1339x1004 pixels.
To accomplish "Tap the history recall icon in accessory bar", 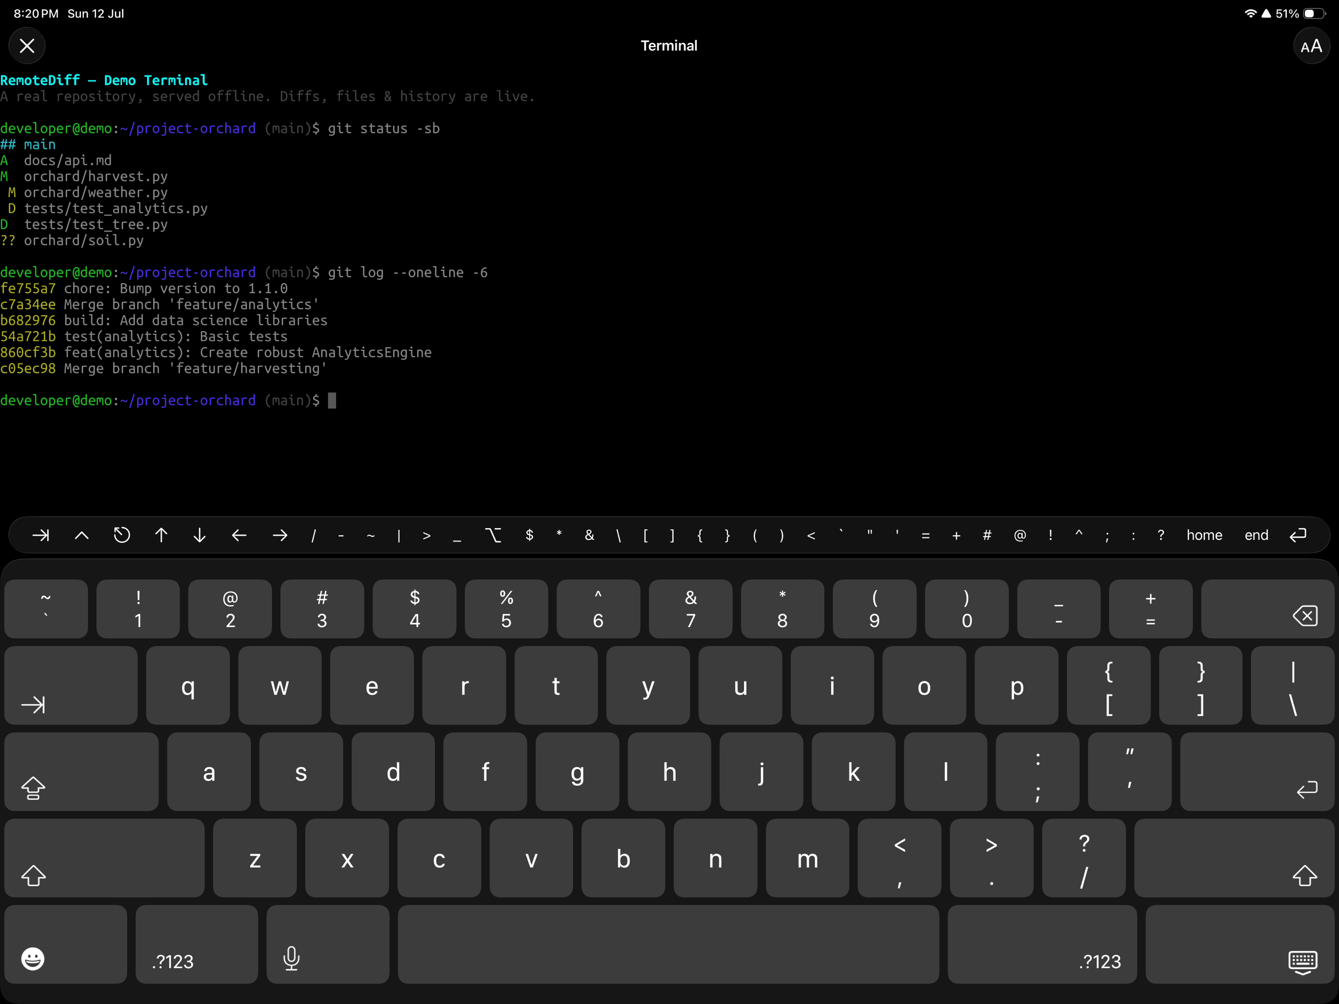I will click(122, 535).
